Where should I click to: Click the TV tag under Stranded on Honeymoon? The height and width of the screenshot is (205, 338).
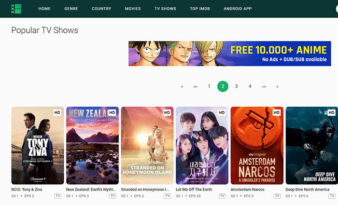(x=167, y=196)
